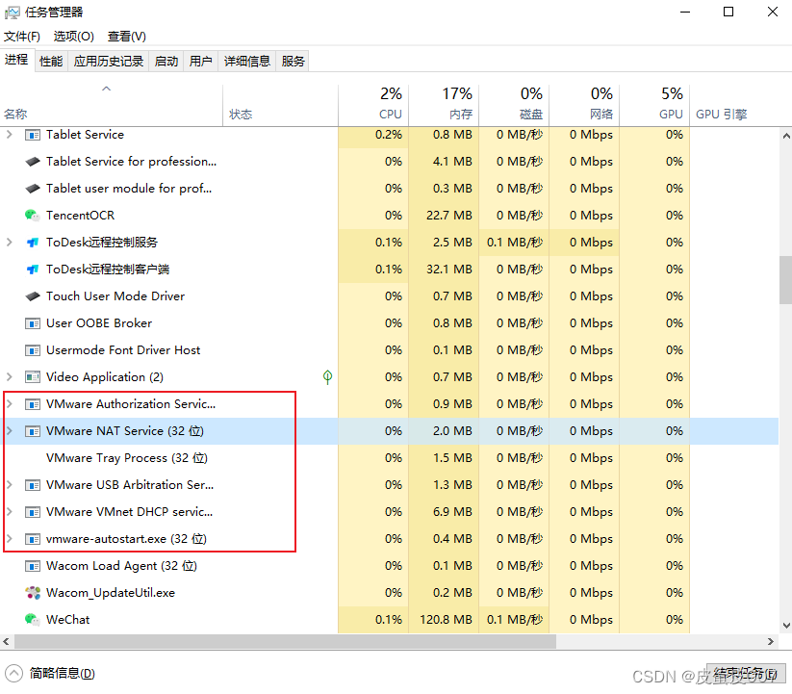This screenshot has width=792, height=694.
Task: Click the Wacom_UpdateUtil.exe icon
Action: coord(33,593)
